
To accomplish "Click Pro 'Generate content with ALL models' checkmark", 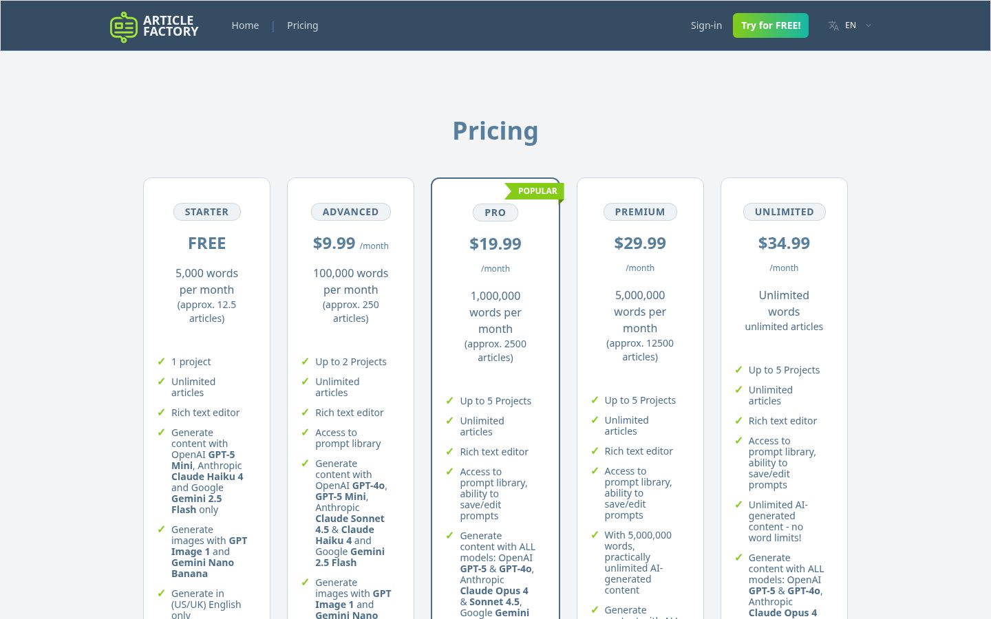I will (x=449, y=536).
